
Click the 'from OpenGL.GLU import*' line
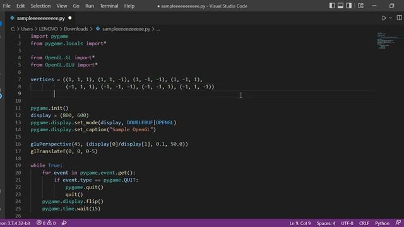tap(64, 65)
